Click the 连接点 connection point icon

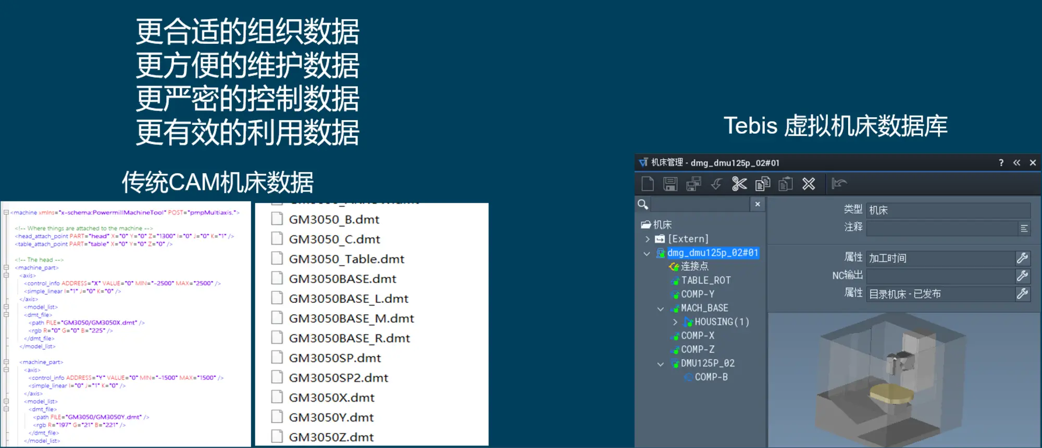coord(674,266)
